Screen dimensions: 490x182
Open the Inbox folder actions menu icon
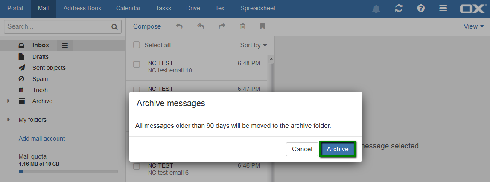65,46
